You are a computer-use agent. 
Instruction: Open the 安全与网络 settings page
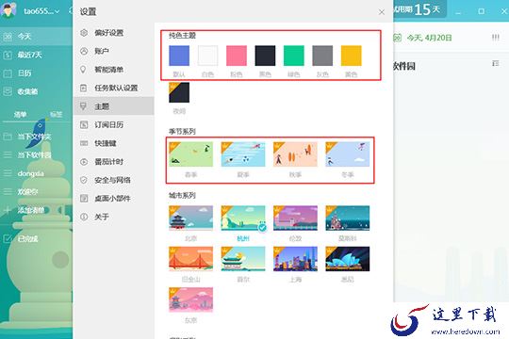pos(113,180)
